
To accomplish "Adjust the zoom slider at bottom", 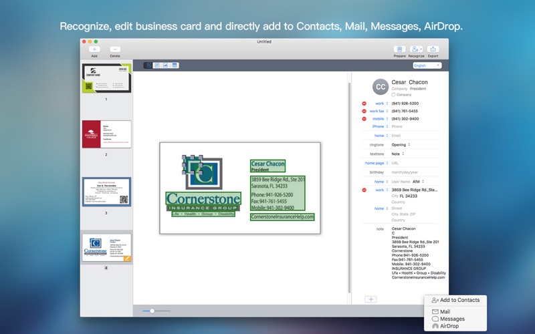I will point(152,311).
